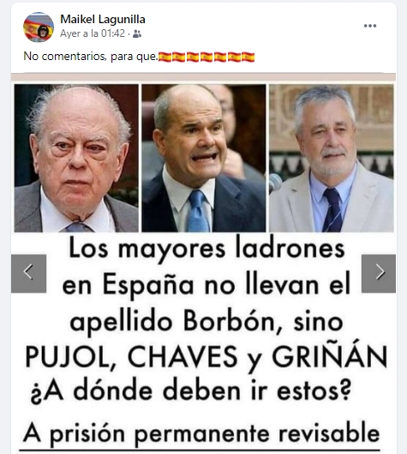
Task: Click the microphone in the right photo
Action: [x=274, y=184]
